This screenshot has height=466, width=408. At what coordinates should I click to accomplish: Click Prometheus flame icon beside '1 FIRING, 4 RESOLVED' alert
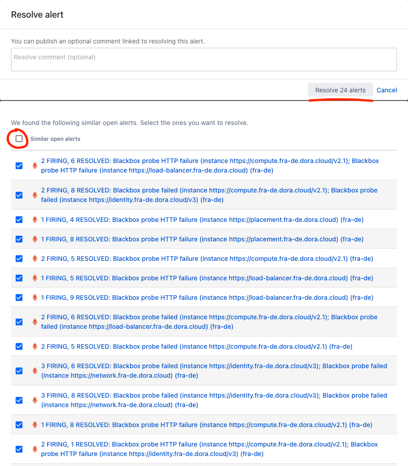(x=35, y=220)
